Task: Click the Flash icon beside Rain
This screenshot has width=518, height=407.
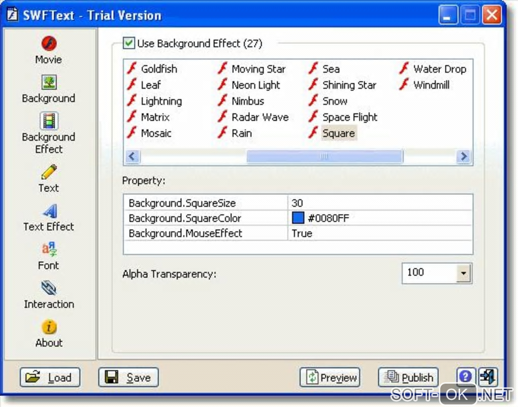Action: point(222,132)
